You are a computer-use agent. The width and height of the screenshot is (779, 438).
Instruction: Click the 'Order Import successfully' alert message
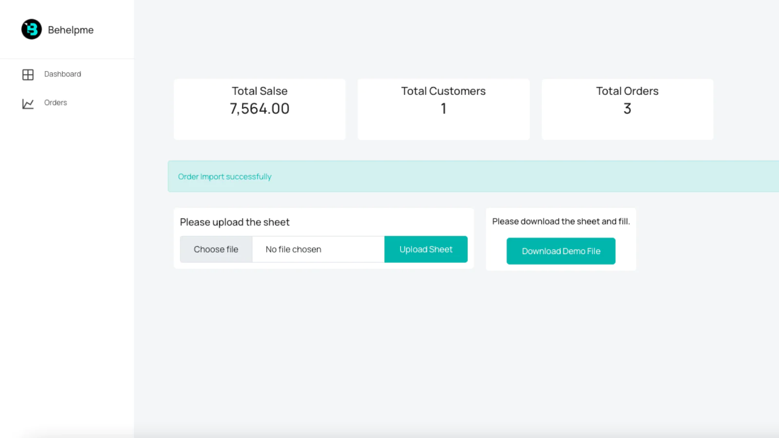click(x=224, y=177)
